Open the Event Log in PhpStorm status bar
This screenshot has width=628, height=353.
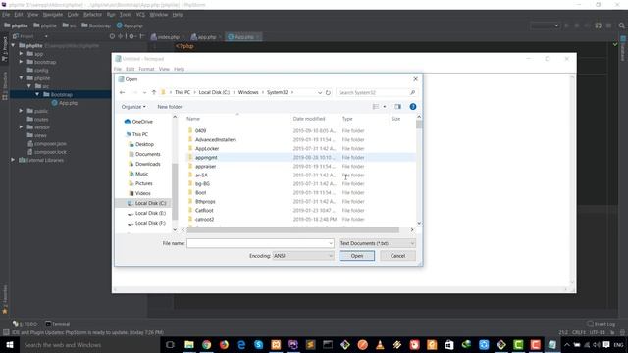pos(601,324)
